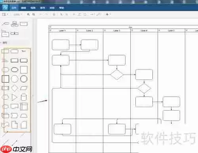
Task: Select the internal storage shape
Action: [24, 106]
